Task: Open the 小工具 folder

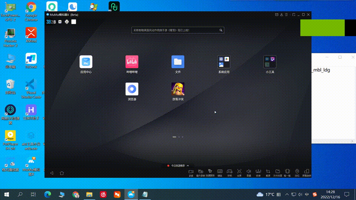Action: [x=270, y=62]
